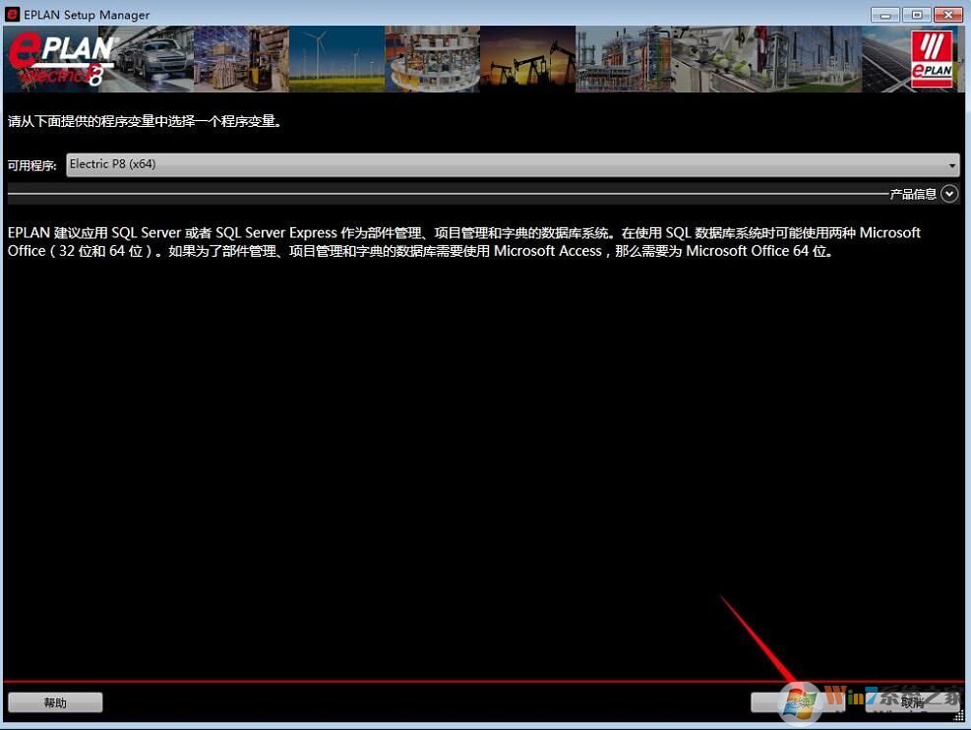Click the resize grip at the bottom-right corner
Screen dimensions: 971x730
click(959, 715)
